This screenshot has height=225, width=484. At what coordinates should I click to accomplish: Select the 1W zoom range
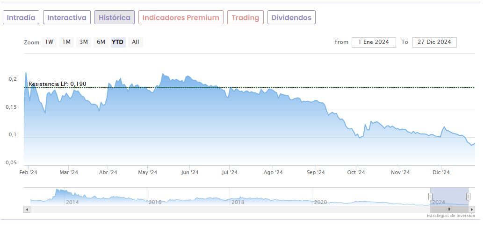click(49, 42)
